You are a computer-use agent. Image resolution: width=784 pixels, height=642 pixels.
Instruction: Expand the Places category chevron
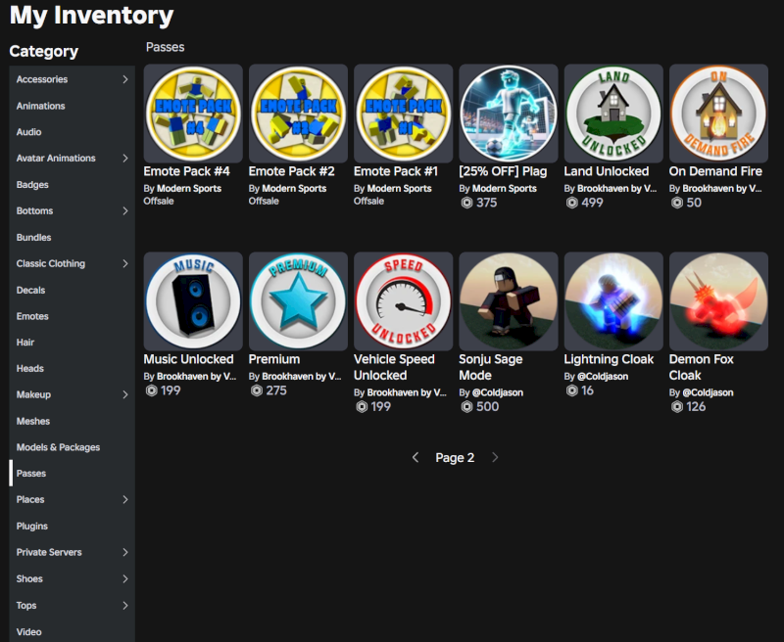[125, 500]
